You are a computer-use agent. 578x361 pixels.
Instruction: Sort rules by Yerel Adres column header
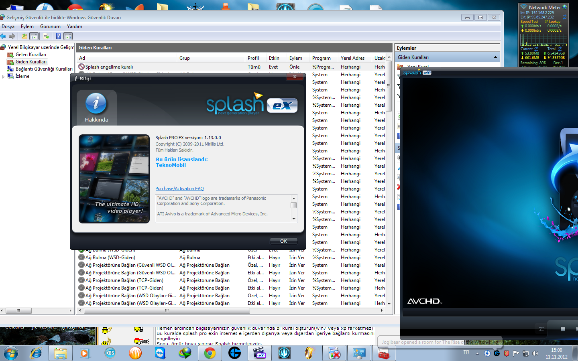356,58
